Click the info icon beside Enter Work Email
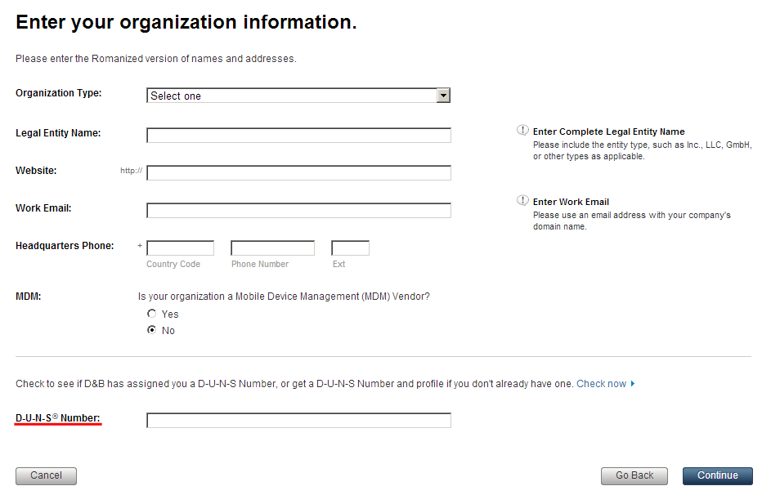 [522, 200]
